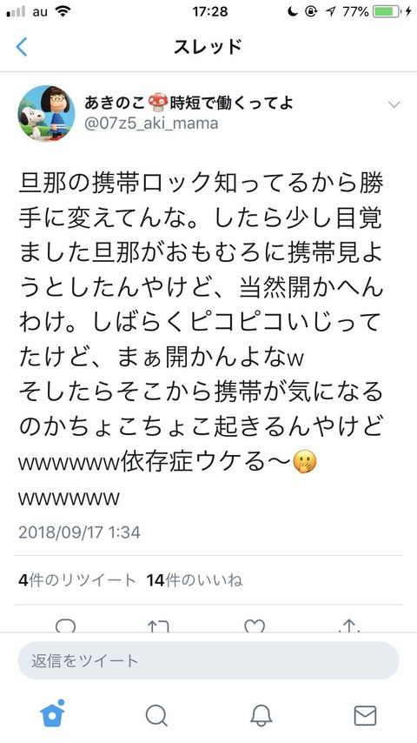The image size is (417, 743).
Task: Open the Notifications bell tab
Action: (261, 715)
